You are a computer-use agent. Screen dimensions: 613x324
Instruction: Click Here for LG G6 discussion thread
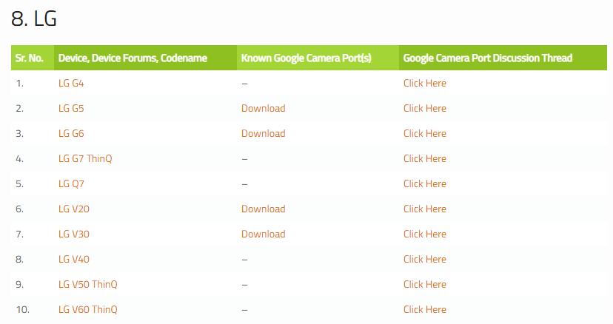(x=424, y=133)
